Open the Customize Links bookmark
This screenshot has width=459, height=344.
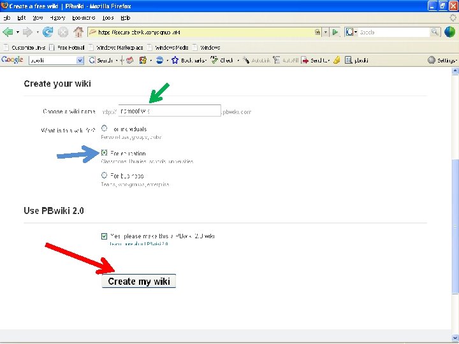pos(25,47)
